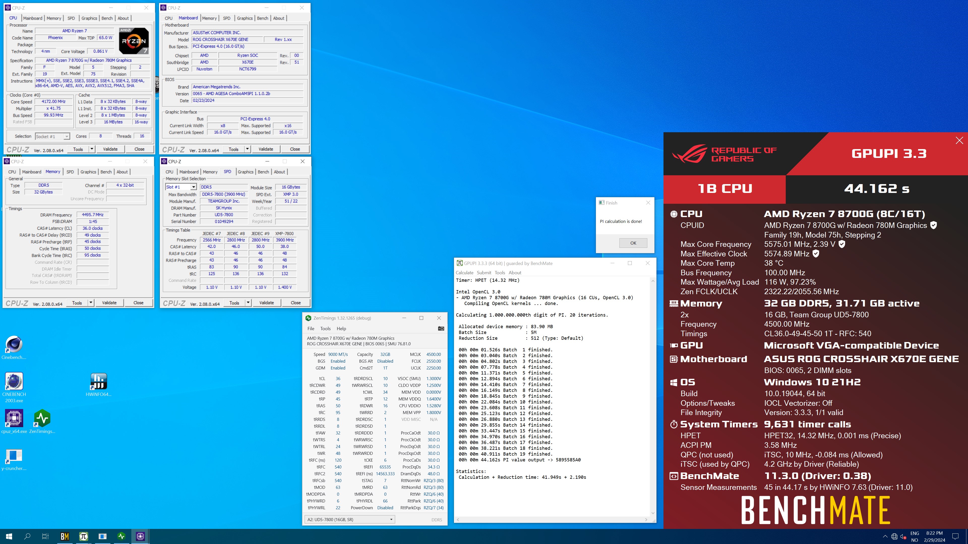This screenshot has width=968, height=544.
Task: Click the ENG NO language indicator
Action: coord(915,536)
